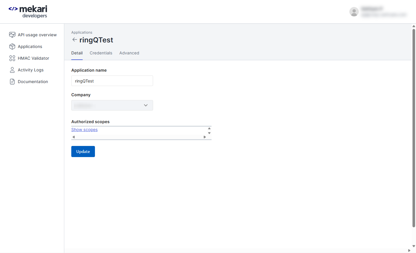Click the main page vertical scrollbar thumb
The height and width of the screenshot is (253, 416).
click(414, 128)
